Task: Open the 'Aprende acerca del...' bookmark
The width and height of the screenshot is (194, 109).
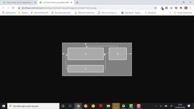Action: point(62,13)
